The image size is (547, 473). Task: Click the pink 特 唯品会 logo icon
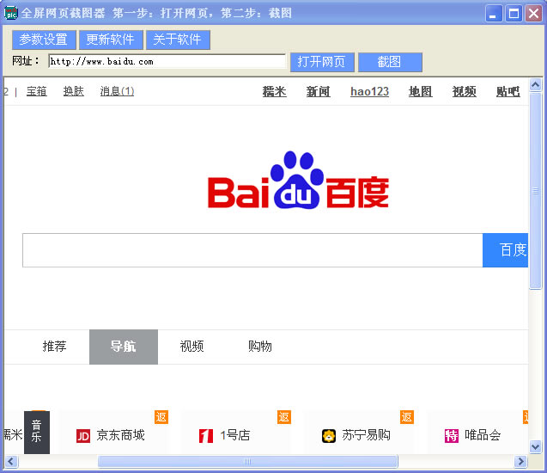pos(452,436)
